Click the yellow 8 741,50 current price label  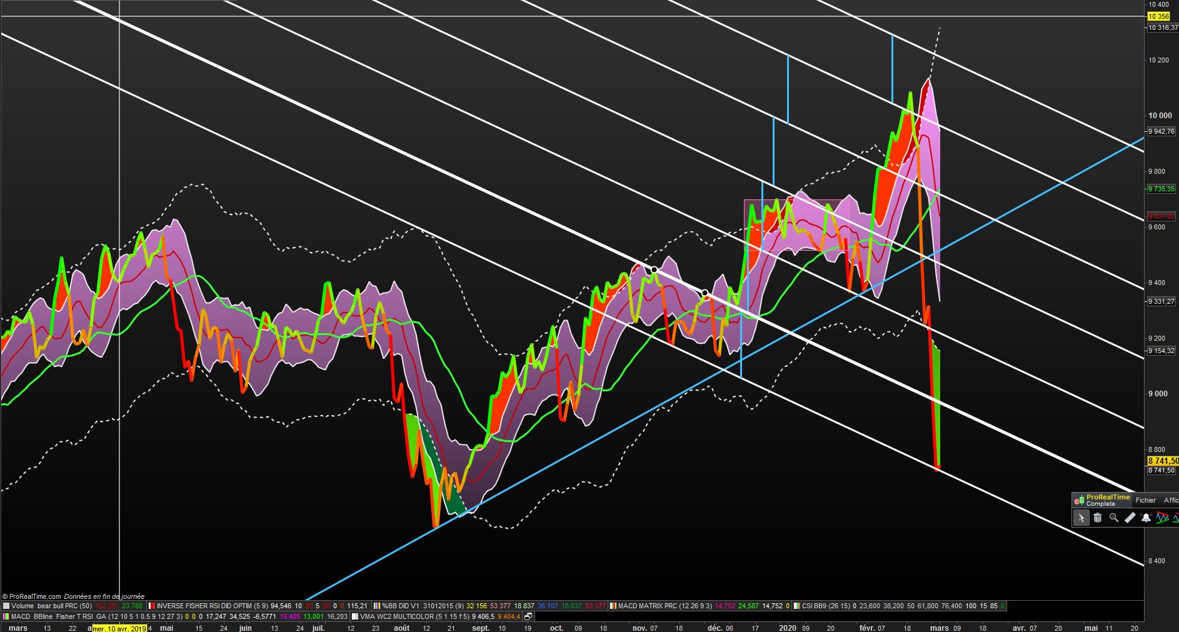pos(1163,461)
